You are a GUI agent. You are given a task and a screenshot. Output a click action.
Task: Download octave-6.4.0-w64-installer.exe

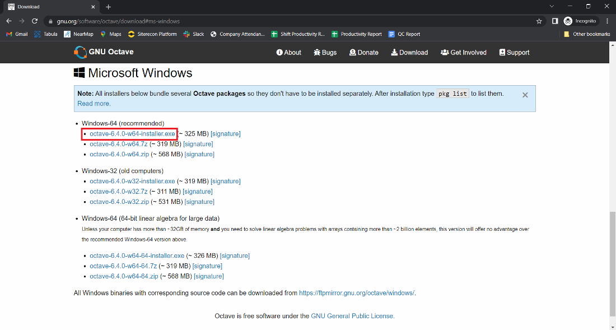[x=132, y=134]
